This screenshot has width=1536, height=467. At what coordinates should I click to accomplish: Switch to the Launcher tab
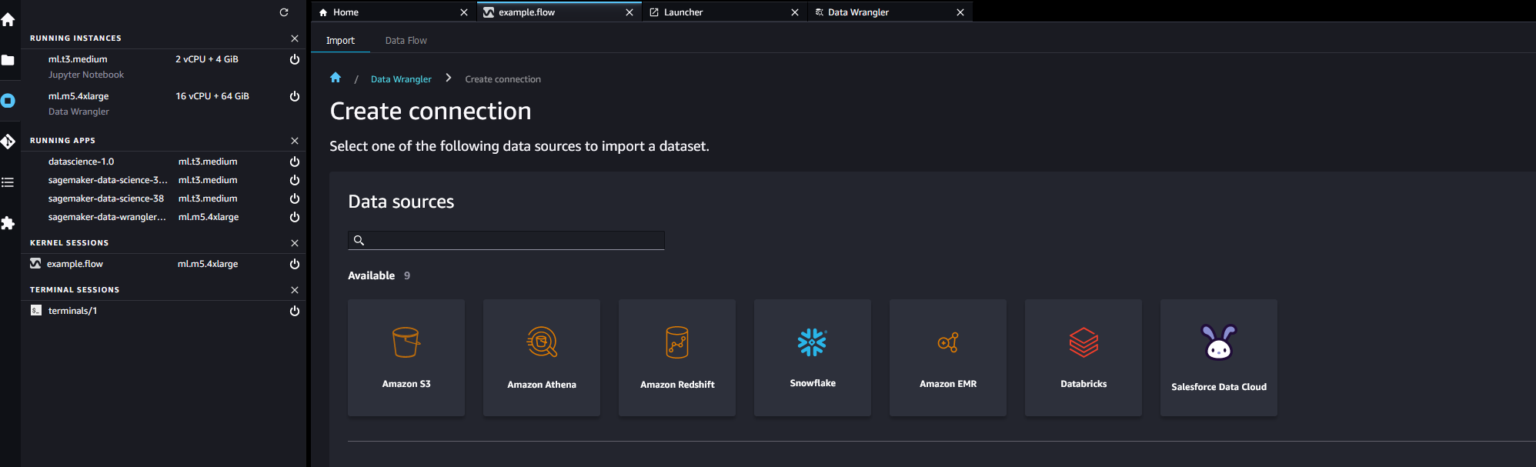[683, 12]
